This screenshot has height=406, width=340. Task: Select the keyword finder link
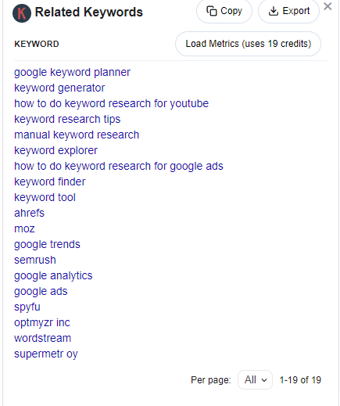click(49, 181)
